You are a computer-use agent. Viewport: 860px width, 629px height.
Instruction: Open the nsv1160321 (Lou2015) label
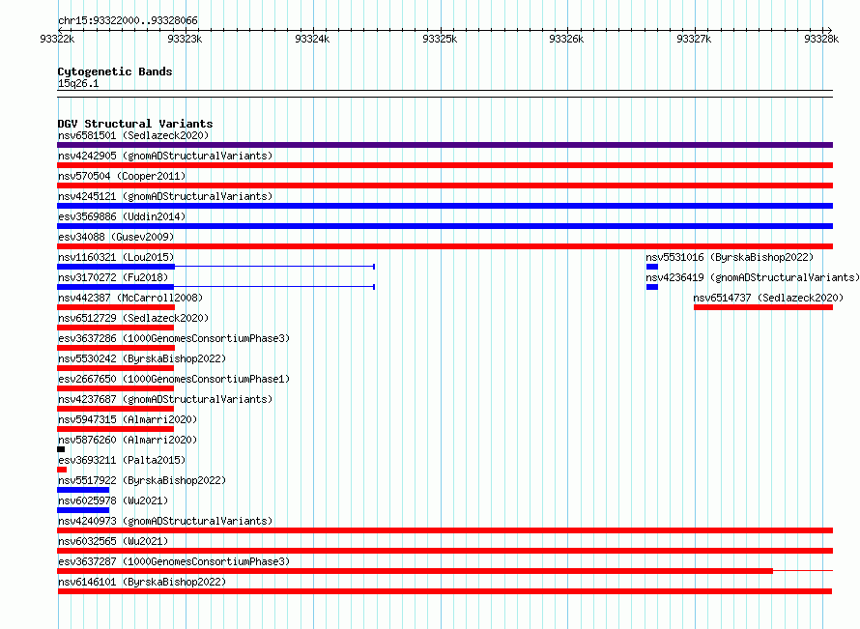[116, 257]
